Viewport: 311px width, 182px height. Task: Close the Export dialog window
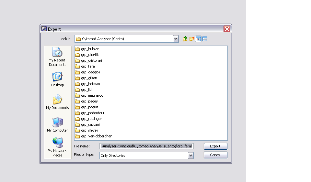[227, 29]
